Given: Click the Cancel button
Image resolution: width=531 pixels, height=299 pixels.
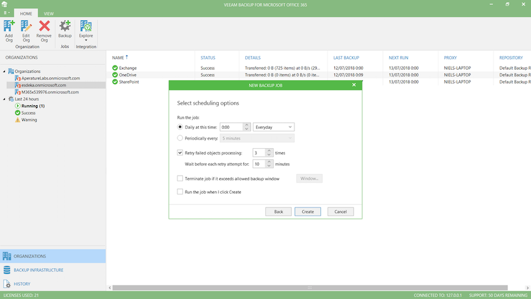Looking at the screenshot, I should (341, 212).
